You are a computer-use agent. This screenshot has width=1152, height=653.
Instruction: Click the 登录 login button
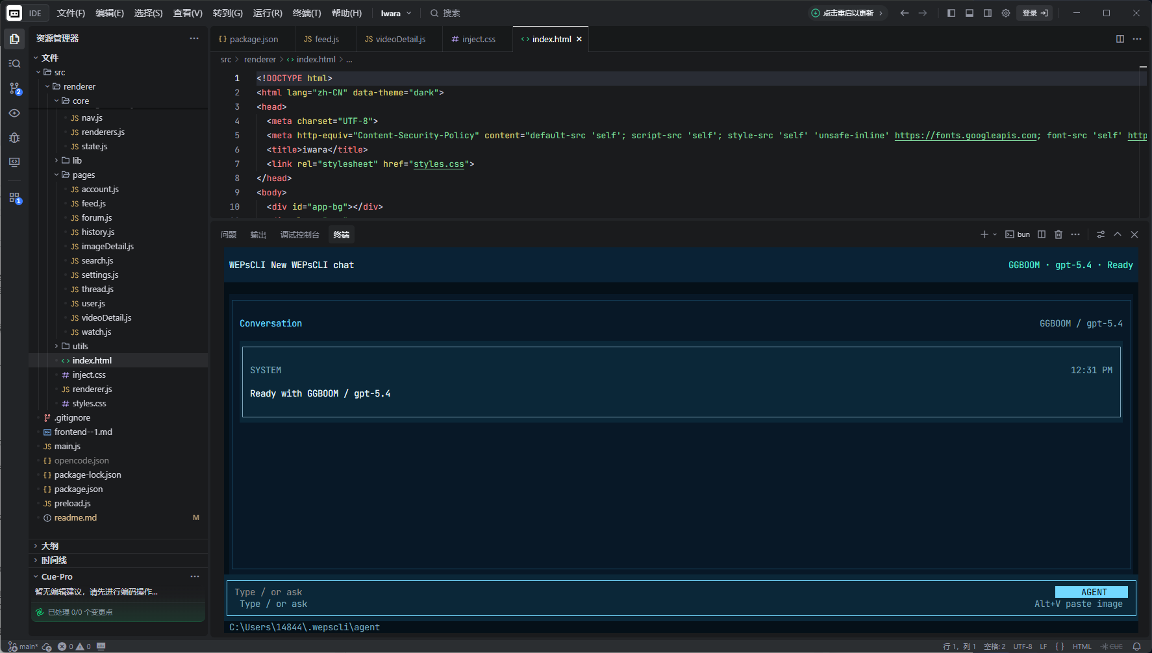coord(1034,13)
